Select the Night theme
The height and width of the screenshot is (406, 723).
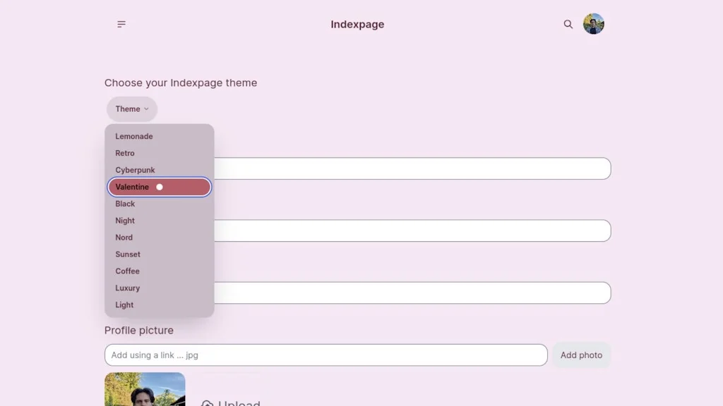point(125,221)
